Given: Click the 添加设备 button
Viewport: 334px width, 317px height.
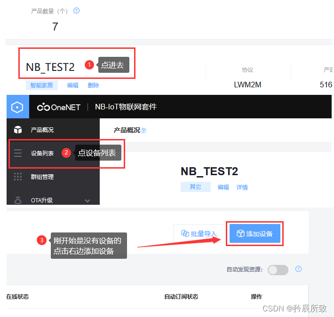Looking at the screenshot, I should coord(255,233).
